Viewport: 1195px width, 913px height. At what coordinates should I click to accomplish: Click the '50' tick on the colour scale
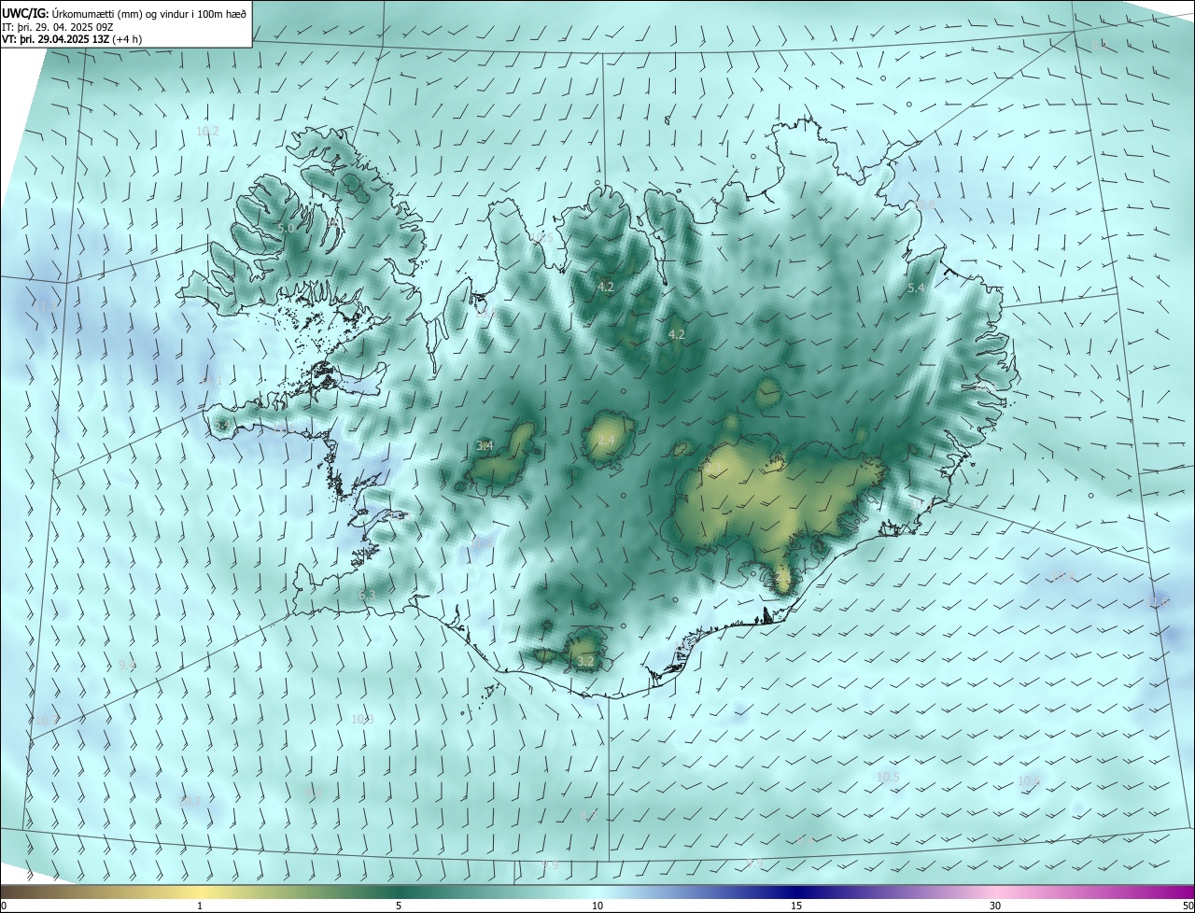1188,906
